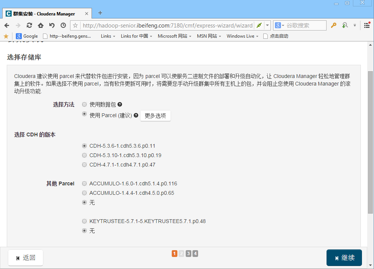Choose CDH-5.3.6-1.cdh5.3.6.p0.11 version
Viewport: 374px width, 269px height.
point(84,145)
